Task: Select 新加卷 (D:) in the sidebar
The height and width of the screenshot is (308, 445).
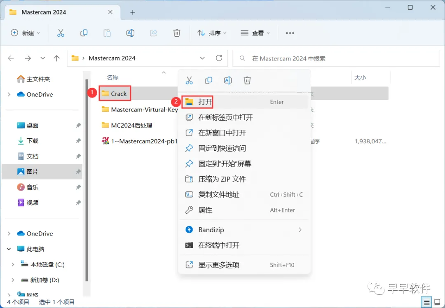Action: pyautogui.click(x=40, y=280)
